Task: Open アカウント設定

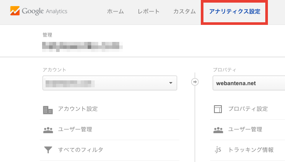Action: (78, 109)
